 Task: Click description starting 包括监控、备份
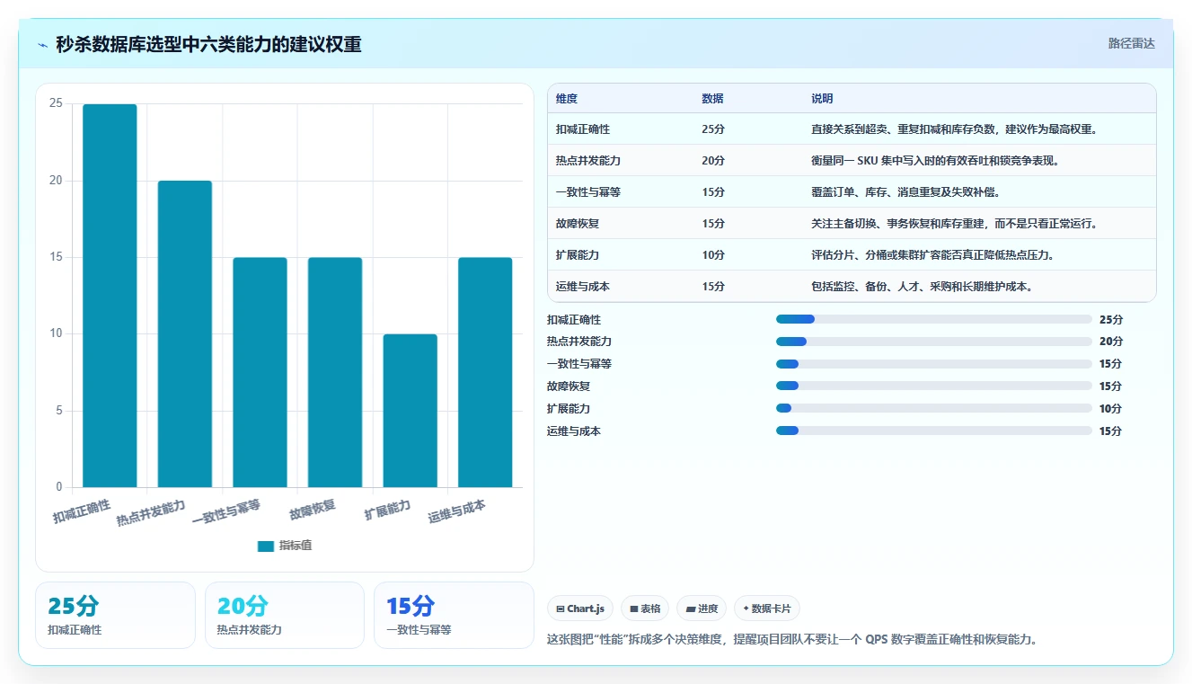[922, 287]
